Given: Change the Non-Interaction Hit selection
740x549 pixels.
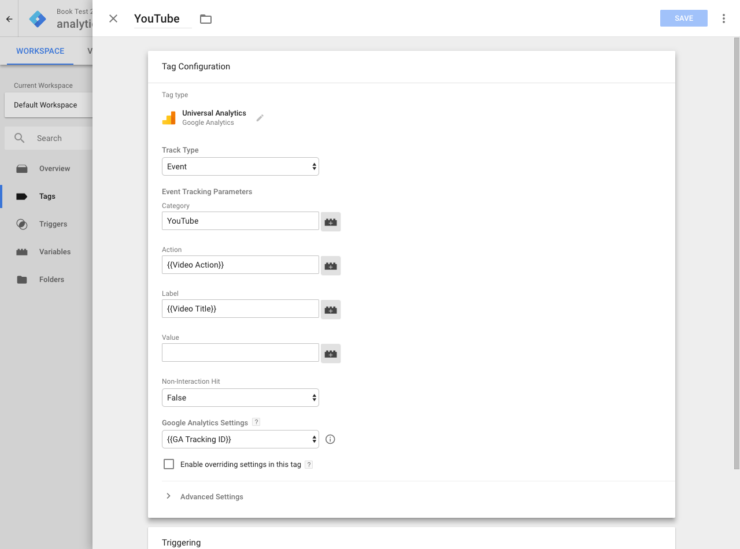Looking at the screenshot, I should (240, 398).
